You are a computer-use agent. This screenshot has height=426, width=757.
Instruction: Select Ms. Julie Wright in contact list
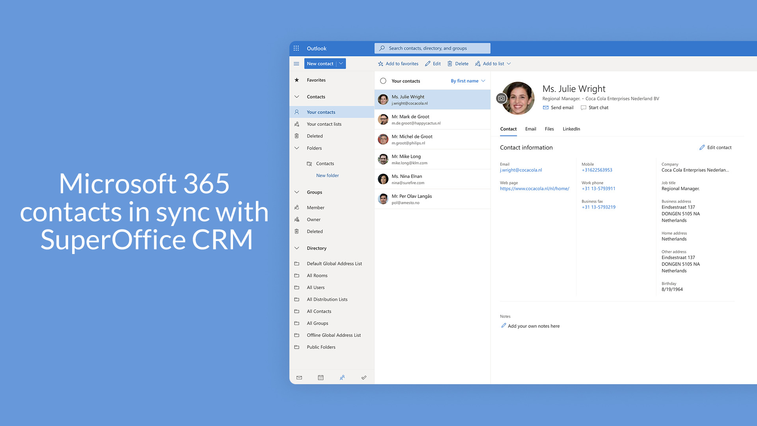[433, 100]
